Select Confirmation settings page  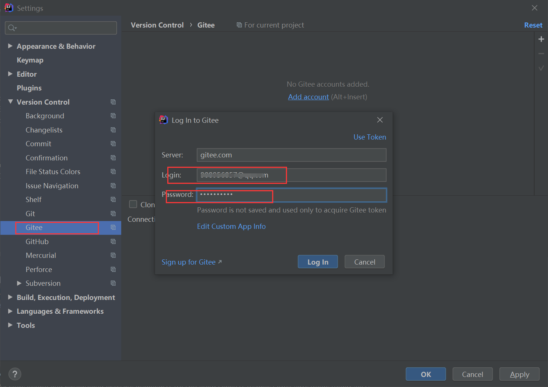pos(46,158)
